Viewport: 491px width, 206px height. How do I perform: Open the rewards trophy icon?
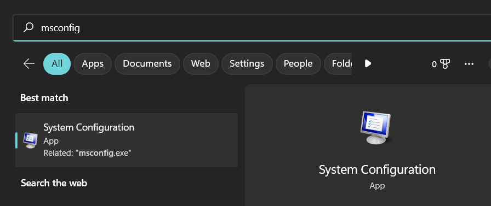445,64
